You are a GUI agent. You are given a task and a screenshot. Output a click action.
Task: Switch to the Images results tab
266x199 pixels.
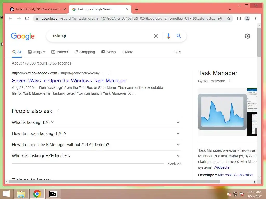pos(36,52)
